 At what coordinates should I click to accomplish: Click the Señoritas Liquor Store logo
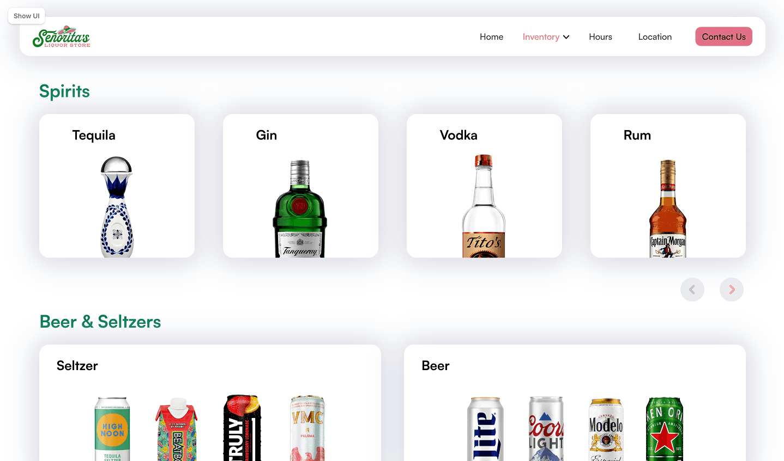(x=61, y=36)
